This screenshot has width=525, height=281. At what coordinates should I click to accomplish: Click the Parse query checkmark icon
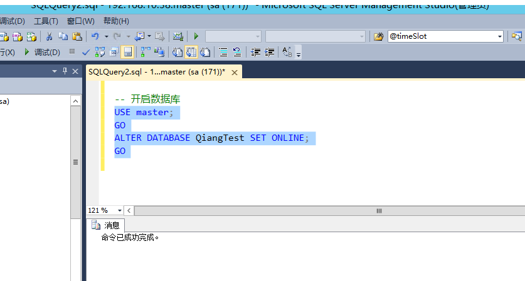coord(86,52)
